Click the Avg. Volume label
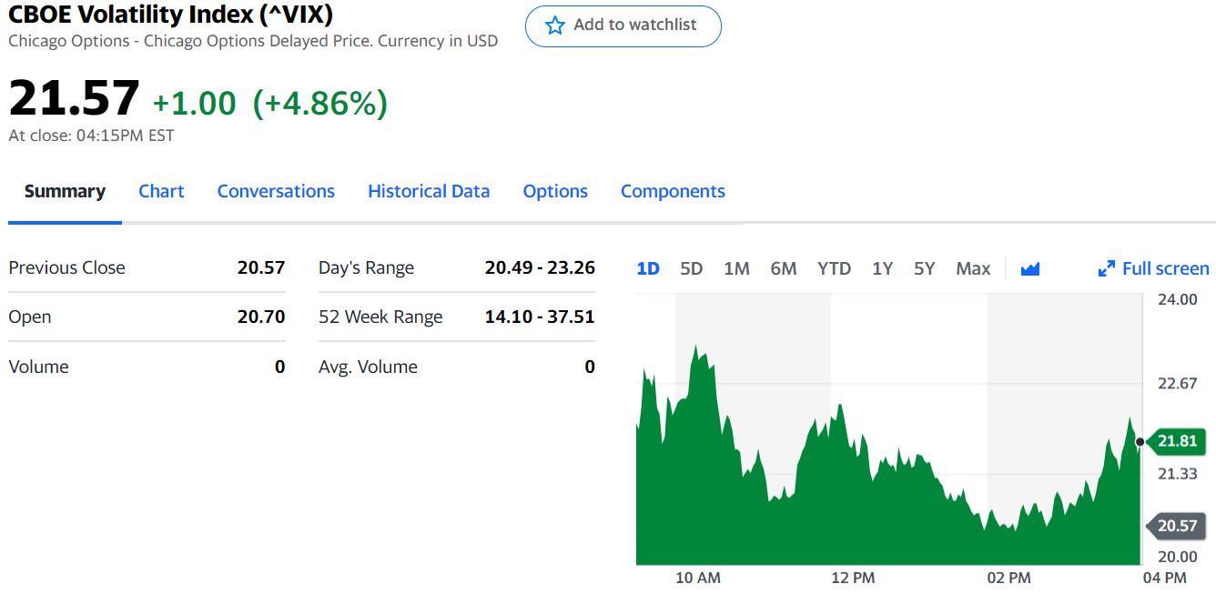 (x=368, y=367)
